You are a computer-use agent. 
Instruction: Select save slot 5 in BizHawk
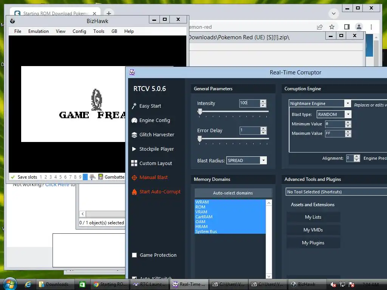point(60,177)
